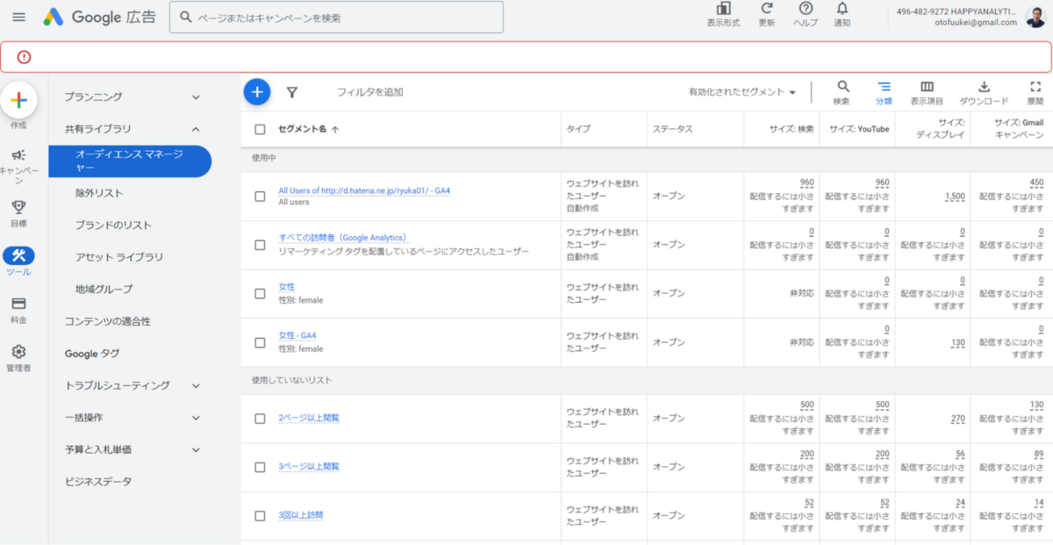Image resolution: width=1053 pixels, height=545 pixels.
Task: Open 有効化されたセグメント dropdown
Action: (742, 92)
